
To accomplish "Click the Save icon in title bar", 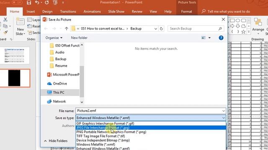I will point(29,2).
